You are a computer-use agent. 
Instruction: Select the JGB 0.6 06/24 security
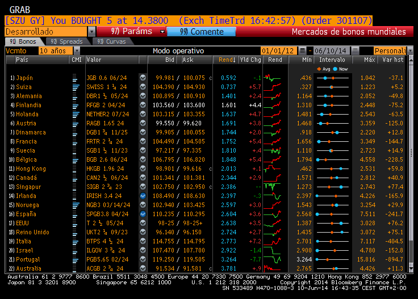(x=107, y=78)
